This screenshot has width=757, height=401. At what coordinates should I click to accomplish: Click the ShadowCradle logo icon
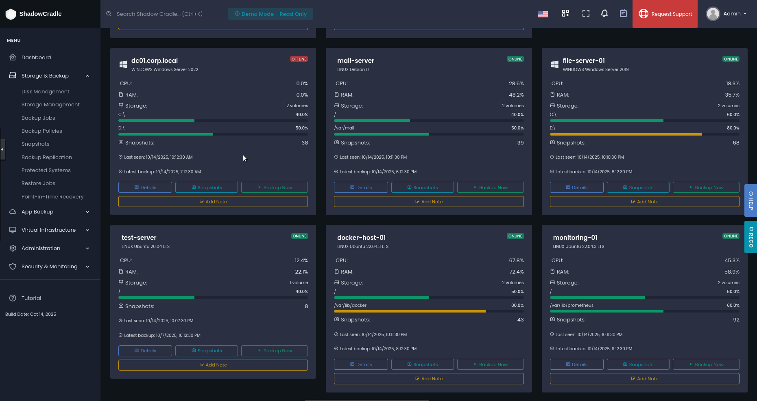[11, 14]
